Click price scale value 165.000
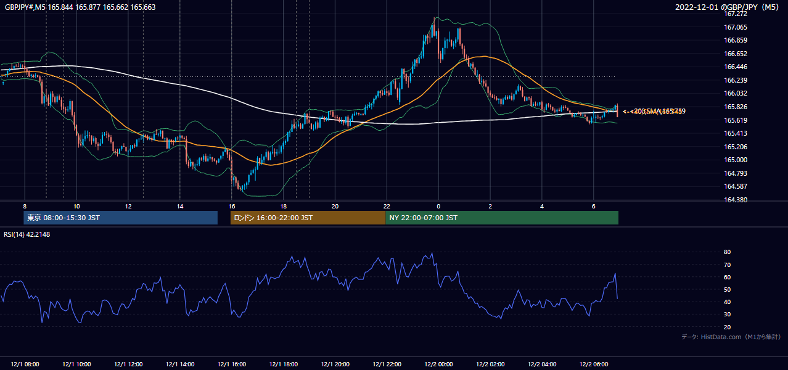Screen dimensions: 788x370 coord(735,160)
